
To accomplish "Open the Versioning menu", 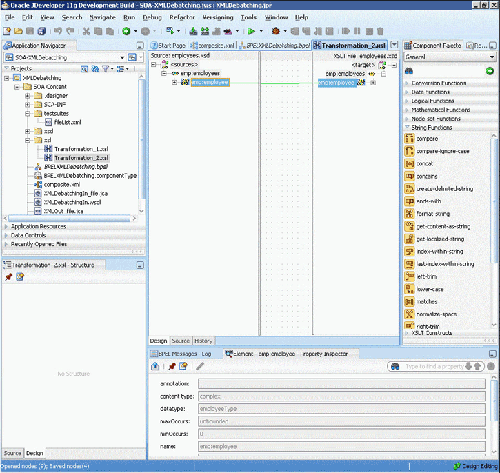I will pos(218,17).
